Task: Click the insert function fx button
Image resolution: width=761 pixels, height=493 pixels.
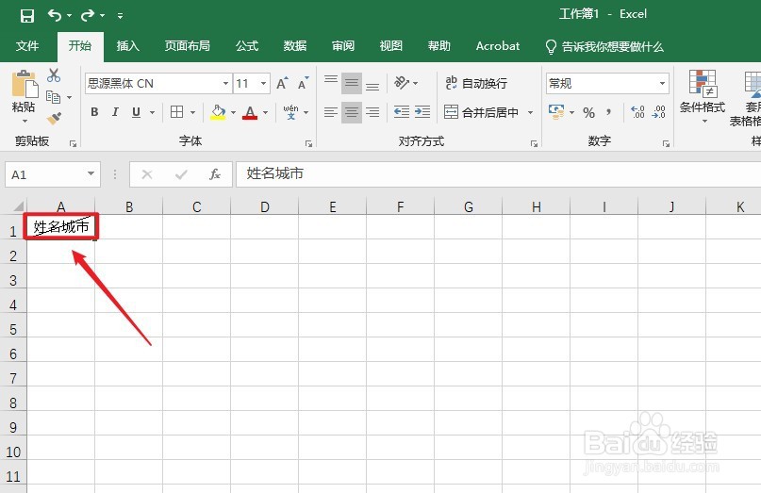Action: (x=214, y=174)
